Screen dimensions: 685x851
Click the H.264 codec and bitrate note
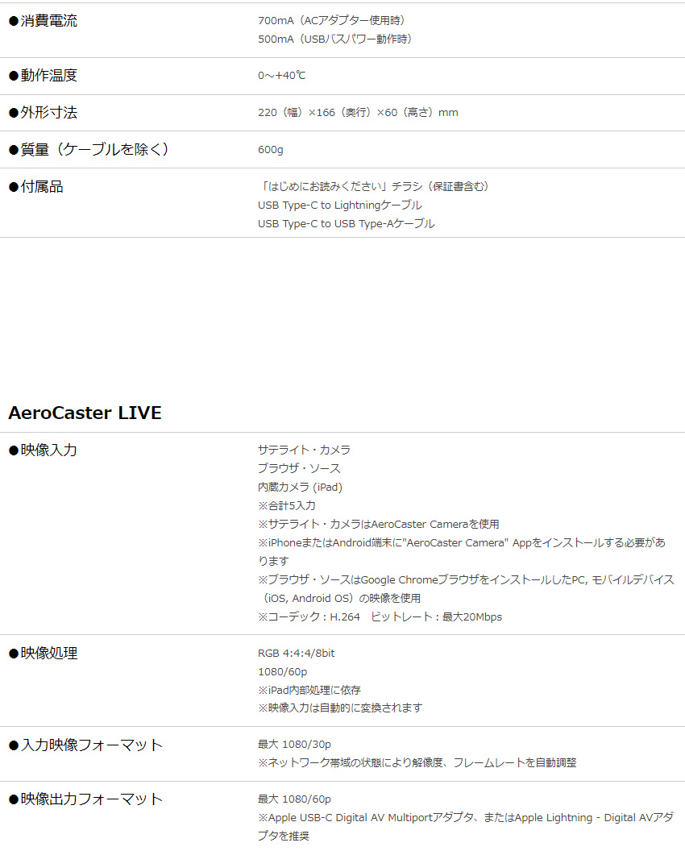point(380,617)
